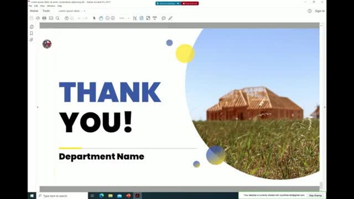Open the Windows Start menu
This screenshot has height=199, width=354.
[x=32, y=196]
